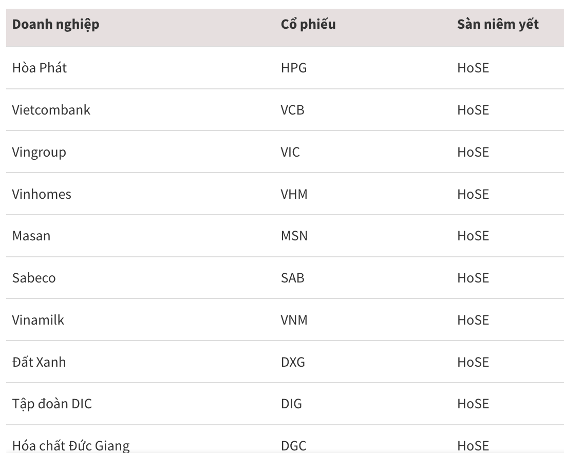Screen dimensions: 564x453
Task: Select Vinamilk in the table
Action: [x=39, y=320]
